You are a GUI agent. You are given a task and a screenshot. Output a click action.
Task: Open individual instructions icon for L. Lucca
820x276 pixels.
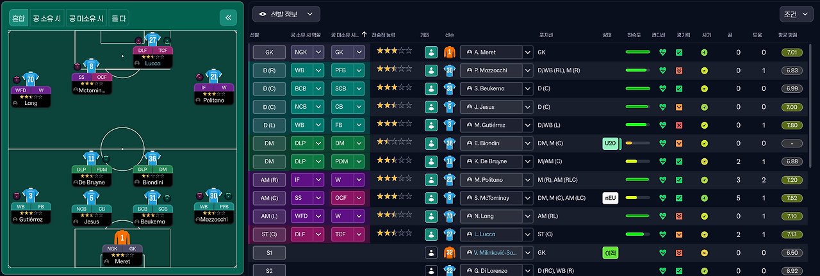pyautogui.click(x=430, y=234)
